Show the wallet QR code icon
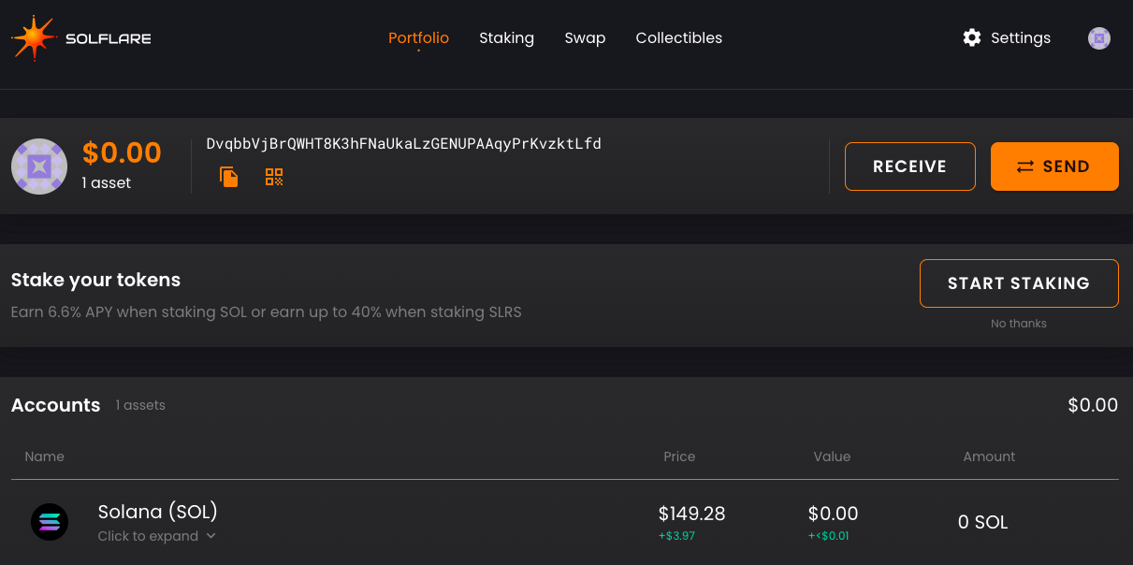This screenshot has height=565, width=1133. click(274, 177)
